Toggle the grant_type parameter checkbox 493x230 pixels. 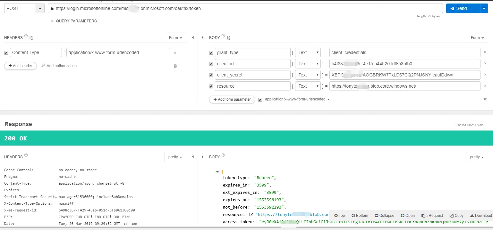tap(211, 53)
